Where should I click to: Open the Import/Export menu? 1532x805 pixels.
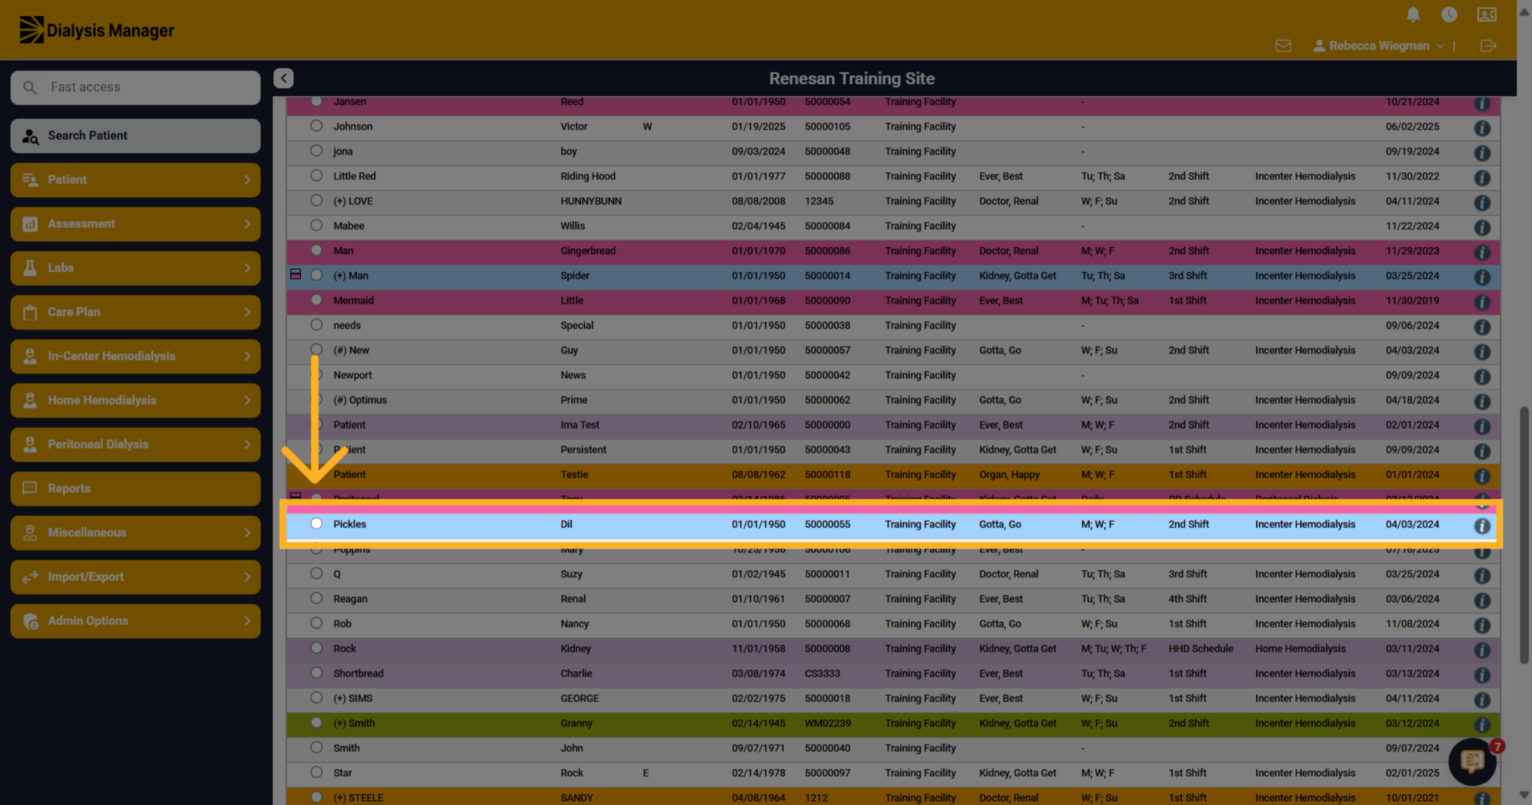135,577
